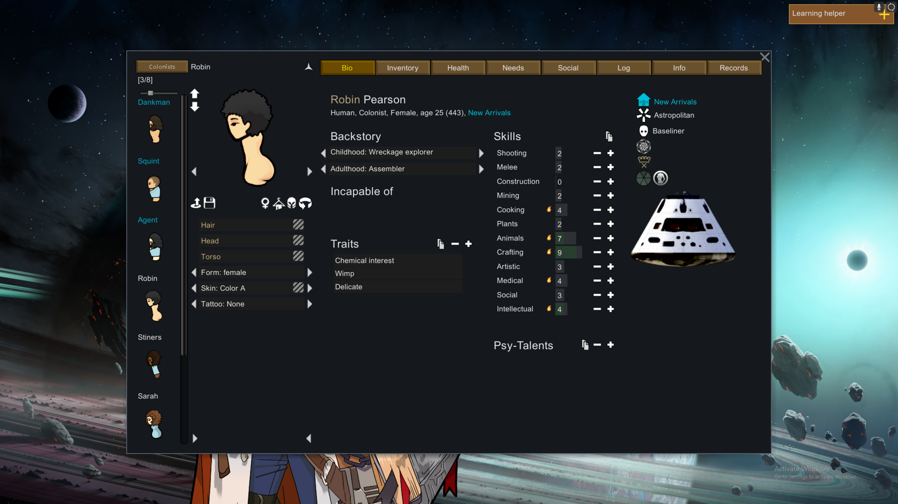Click the Baseliner xenotype skull icon
This screenshot has height=504, width=898.
tap(644, 131)
